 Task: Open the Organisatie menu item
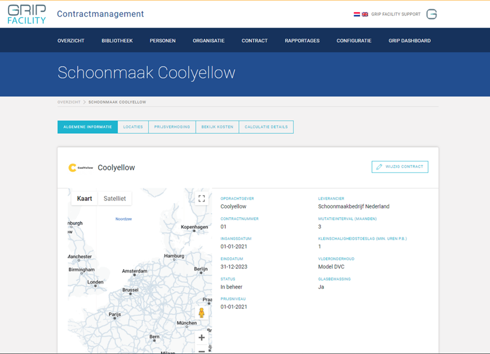click(x=209, y=40)
